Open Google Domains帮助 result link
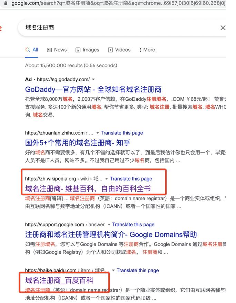This screenshot has height=303, width=236. (111, 235)
